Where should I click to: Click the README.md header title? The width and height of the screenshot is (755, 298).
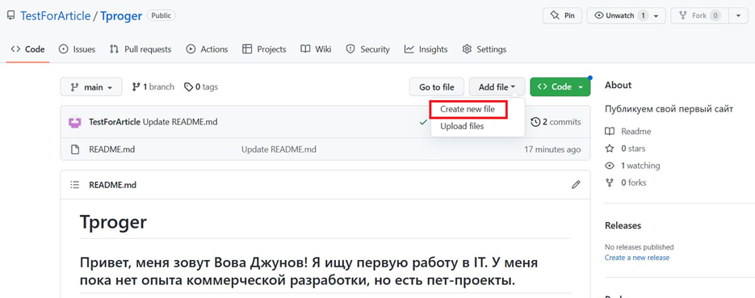[x=113, y=184]
